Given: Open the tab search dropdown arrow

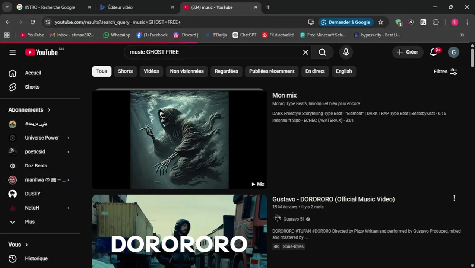Looking at the screenshot, I should coord(7,7).
